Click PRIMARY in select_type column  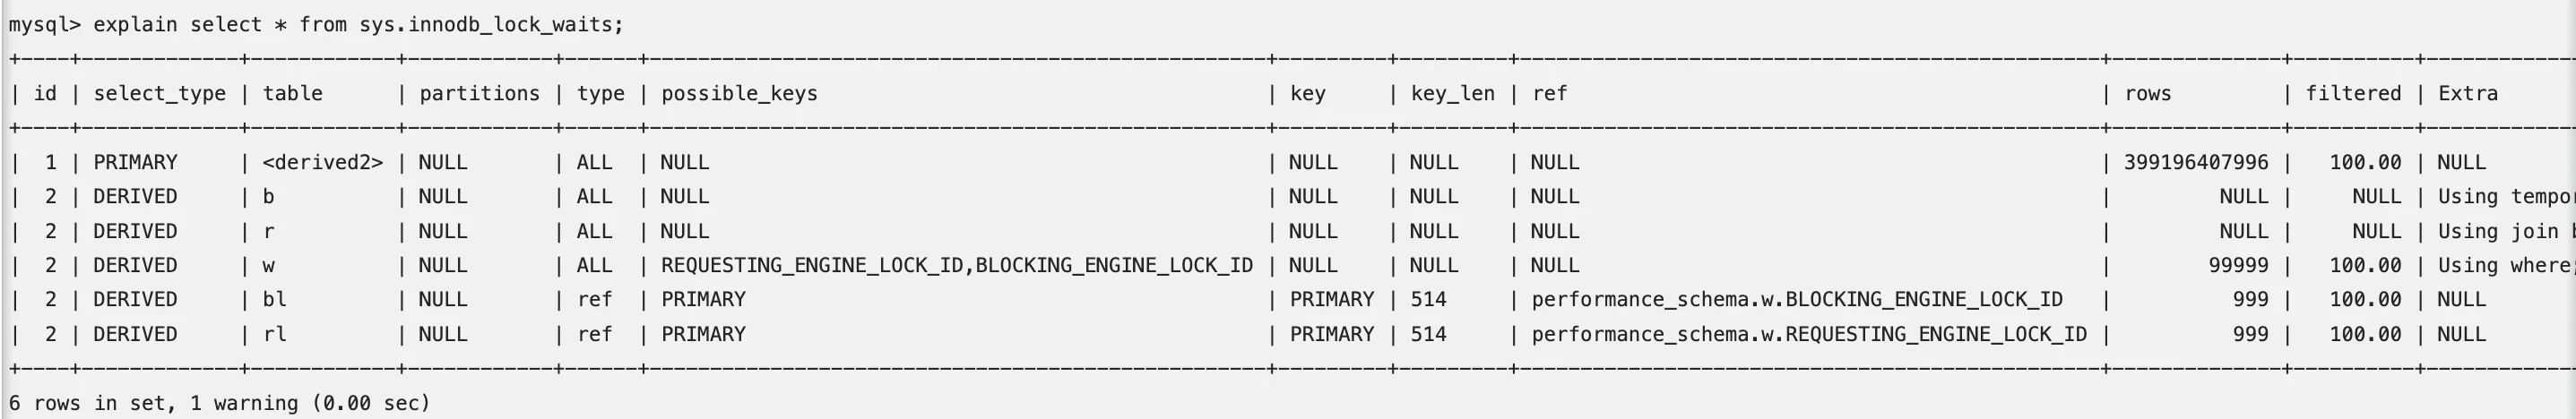click(135, 162)
